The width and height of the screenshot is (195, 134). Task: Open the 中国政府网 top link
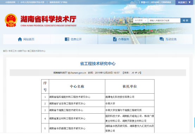pos(10,2)
